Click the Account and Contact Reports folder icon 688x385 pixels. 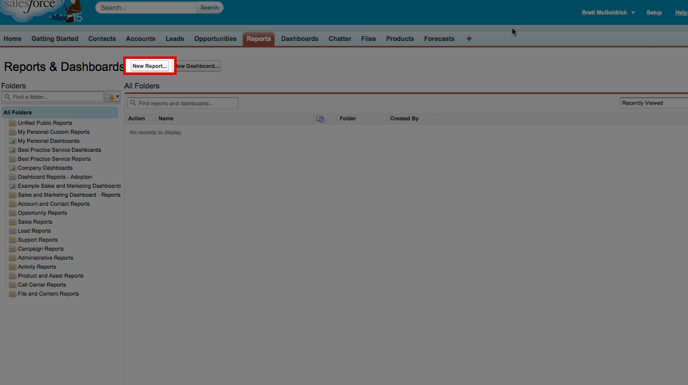(13, 204)
